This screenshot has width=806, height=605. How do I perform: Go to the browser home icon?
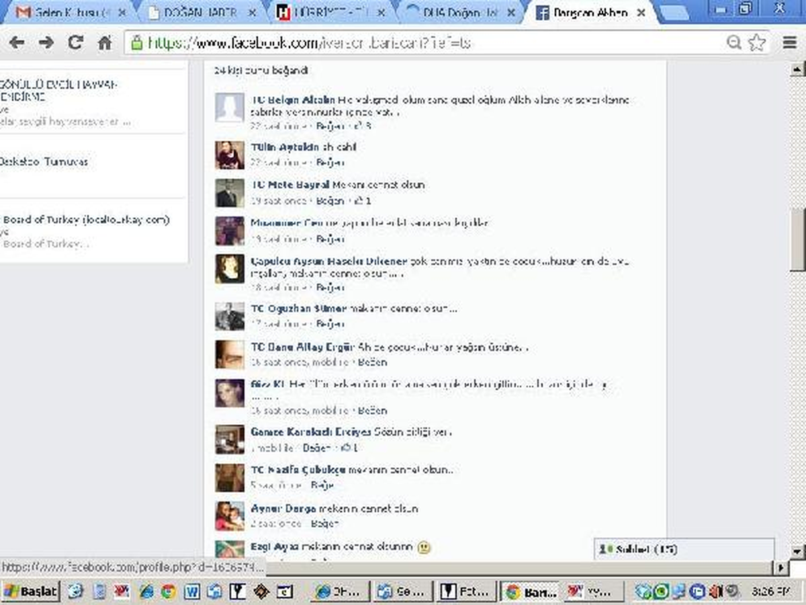[105, 42]
